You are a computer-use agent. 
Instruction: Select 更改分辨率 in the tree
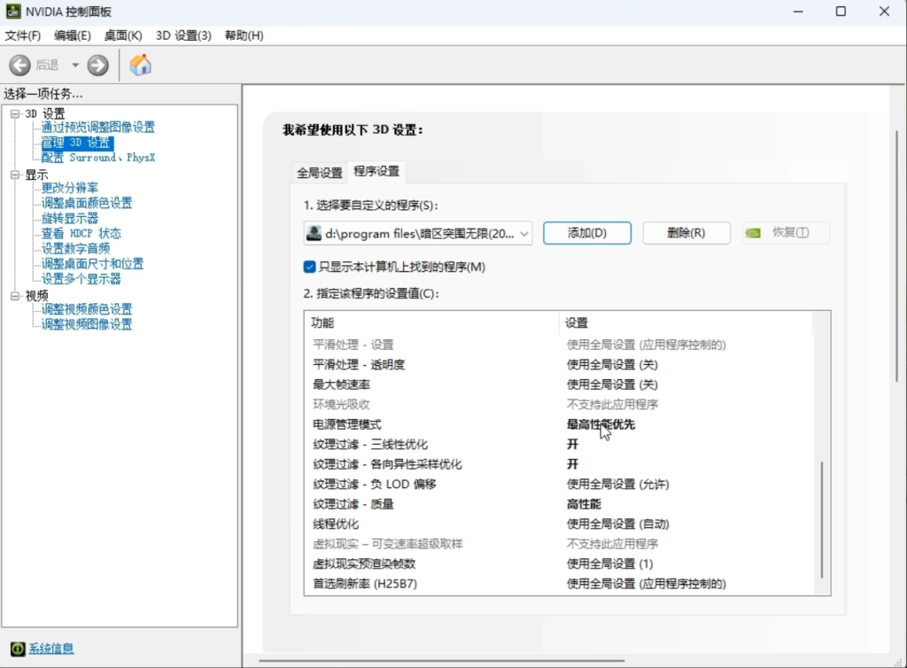tap(69, 188)
